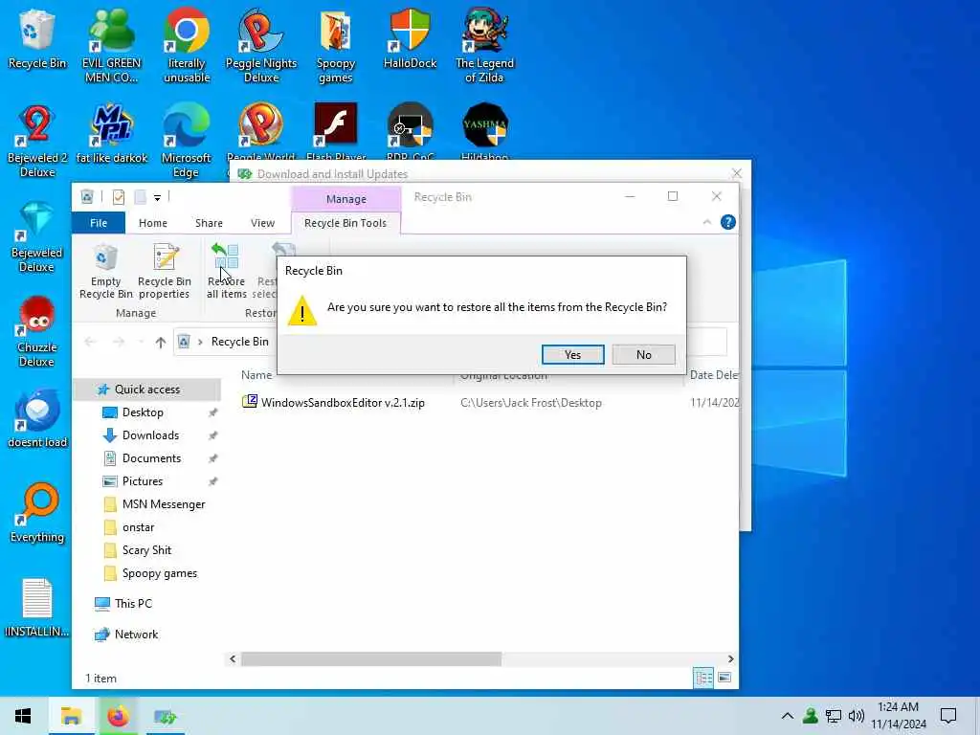The width and height of the screenshot is (980, 735).
Task: Show hidden system tray icons
Action: pyautogui.click(x=787, y=716)
